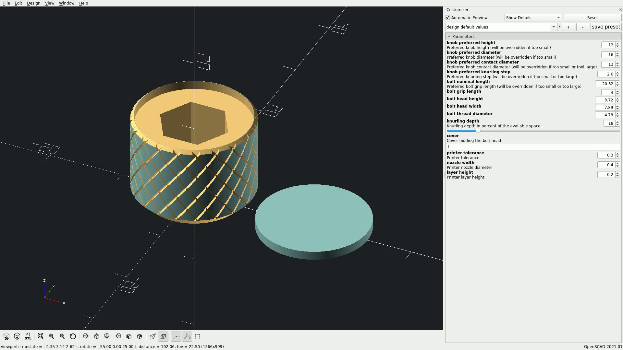Screen dimensions: 623x350
Task: Increase knob preferred height with stepper
Action: 617,43
